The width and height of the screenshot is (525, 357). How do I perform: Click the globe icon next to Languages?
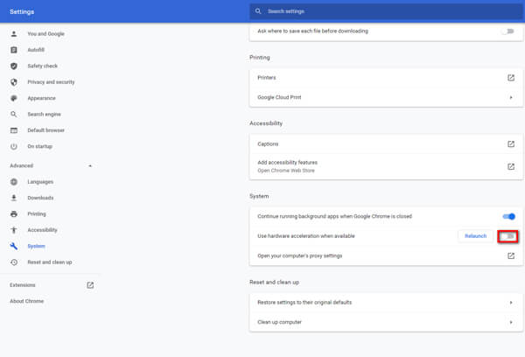point(14,182)
